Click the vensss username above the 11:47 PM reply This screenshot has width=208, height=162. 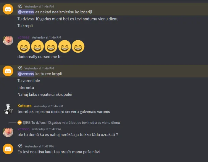coord(23,129)
